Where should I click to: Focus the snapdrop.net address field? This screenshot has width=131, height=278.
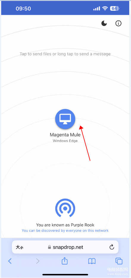[x=65, y=247]
